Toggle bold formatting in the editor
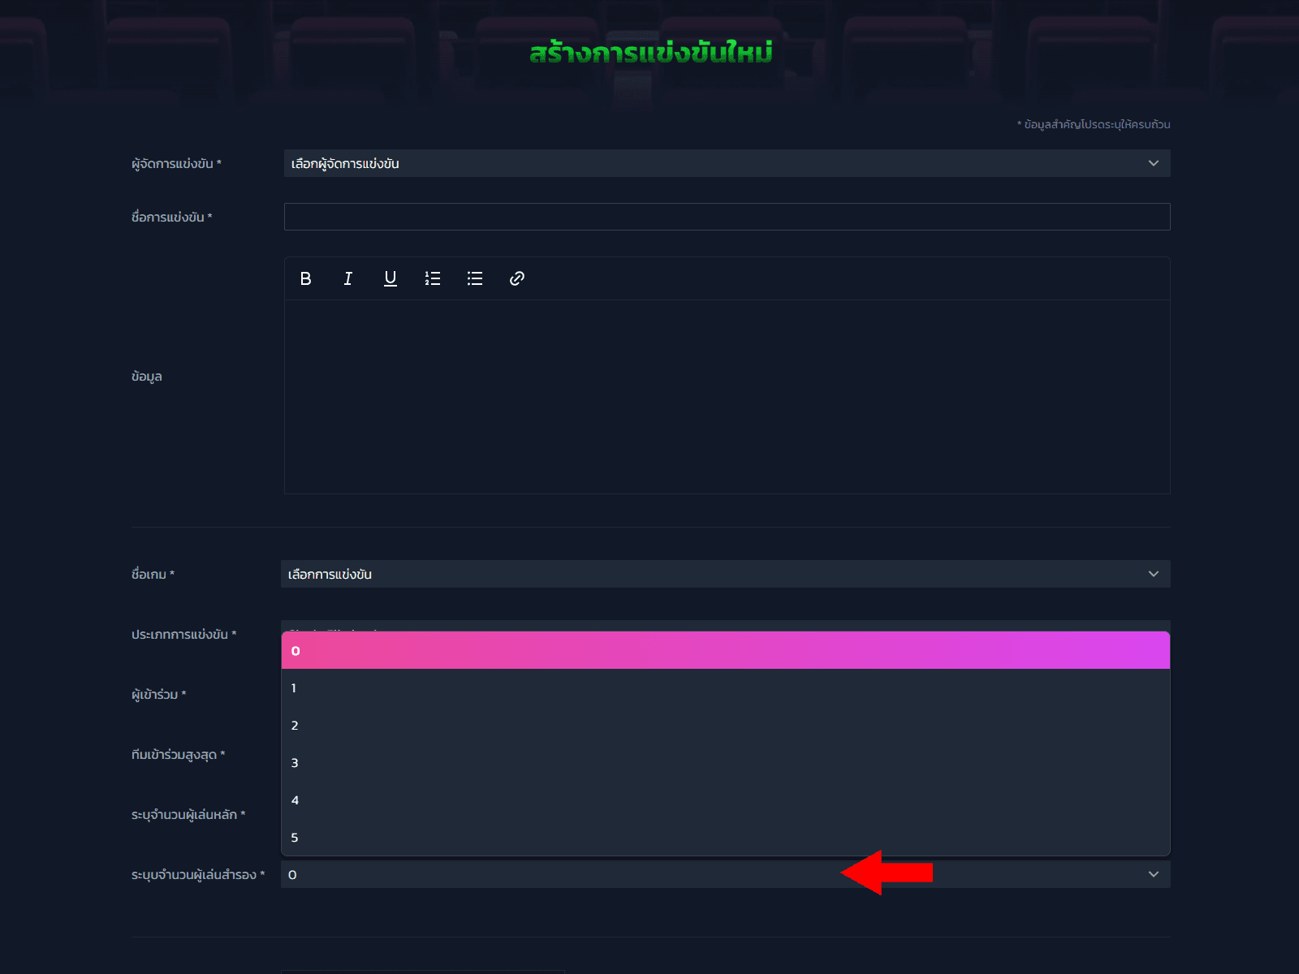Viewport: 1299px width, 974px height. pyautogui.click(x=305, y=278)
